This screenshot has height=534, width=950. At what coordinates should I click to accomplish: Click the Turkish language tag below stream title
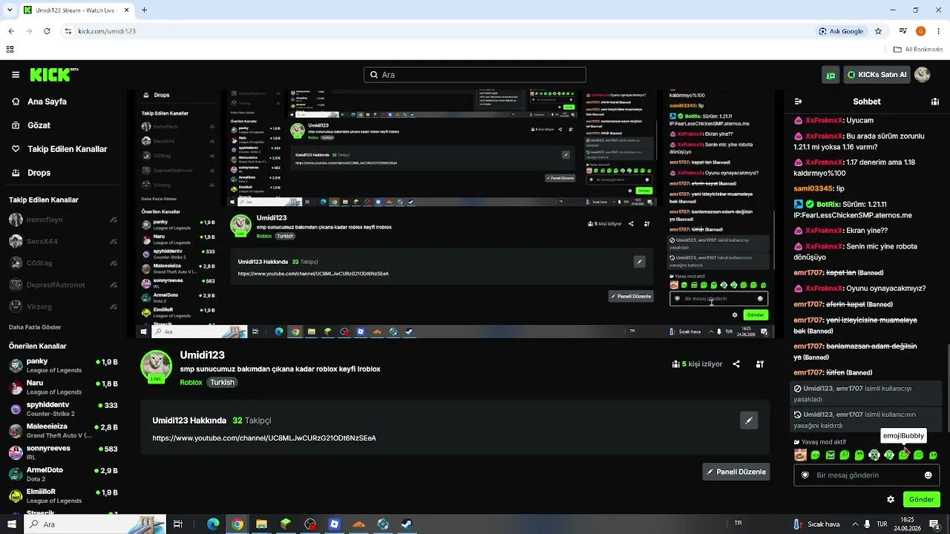(222, 383)
